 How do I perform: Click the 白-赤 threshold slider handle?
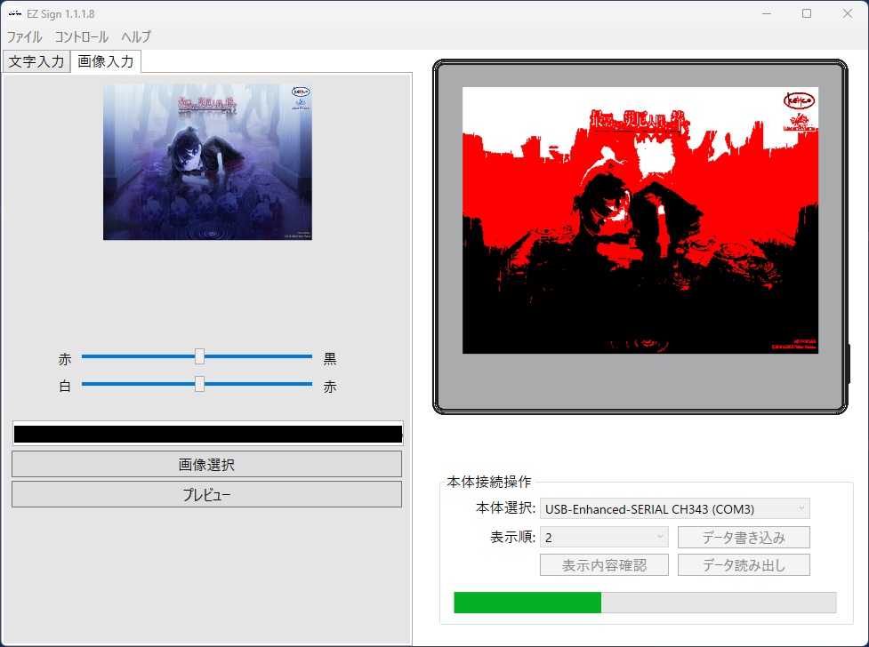tap(199, 384)
